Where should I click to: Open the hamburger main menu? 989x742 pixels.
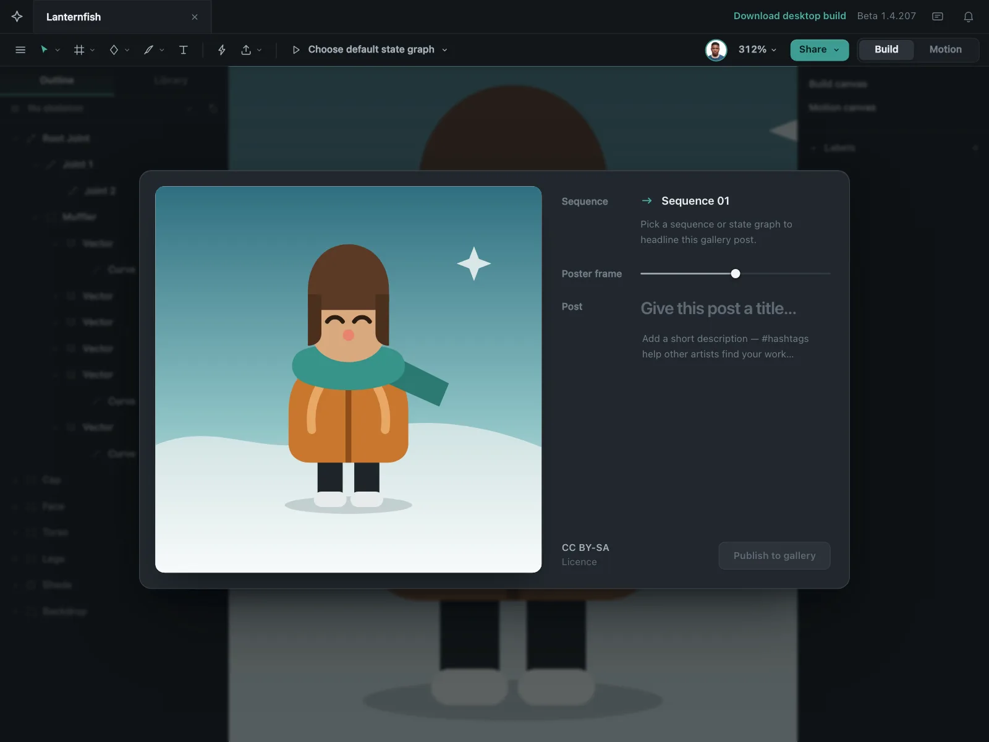point(20,49)
